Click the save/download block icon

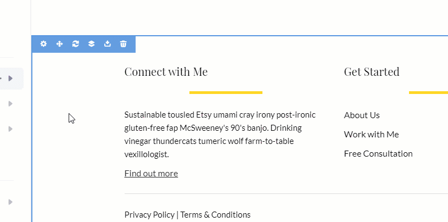click(107, 44)
